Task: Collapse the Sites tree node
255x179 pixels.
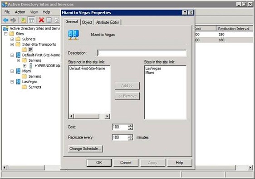Action: click(6, 34)
